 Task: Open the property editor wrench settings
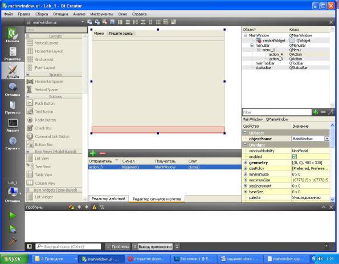(x=331, y=112)
